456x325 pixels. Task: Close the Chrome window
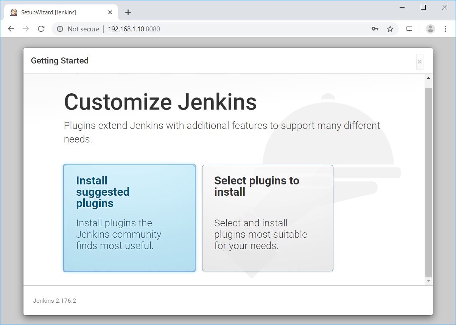[x=445, y=8]
